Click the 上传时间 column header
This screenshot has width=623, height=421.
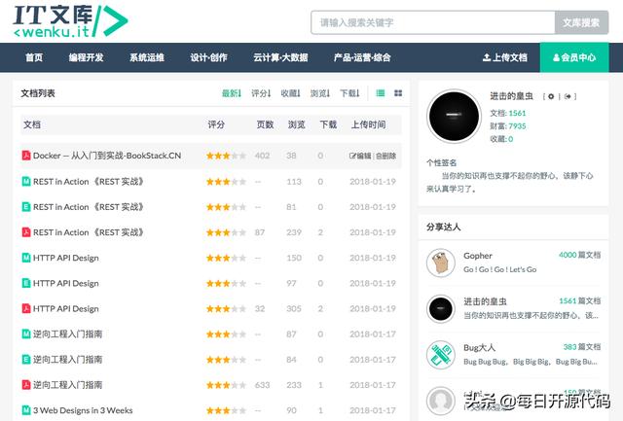(x=368, y=124)
